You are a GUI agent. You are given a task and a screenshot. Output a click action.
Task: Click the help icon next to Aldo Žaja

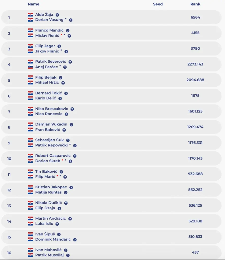click(57, 15)
